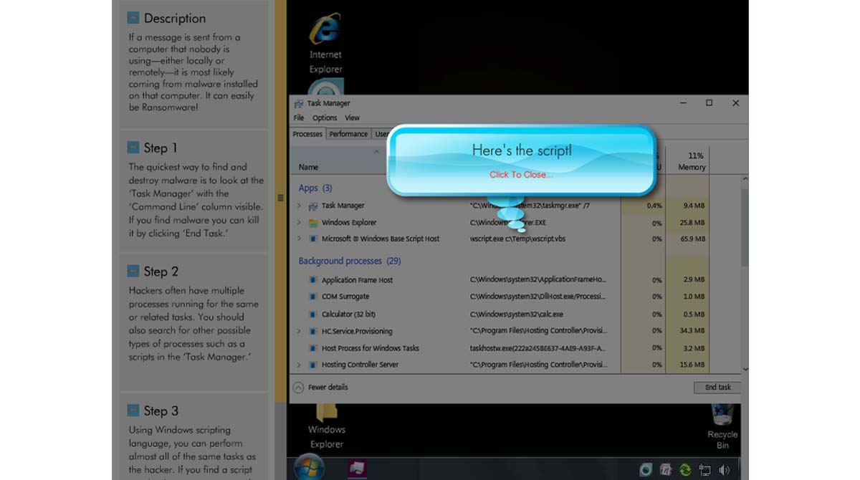Click the Windows Base Script Host process icon
This screenshot has width=860, height=480.
[313, 239]
